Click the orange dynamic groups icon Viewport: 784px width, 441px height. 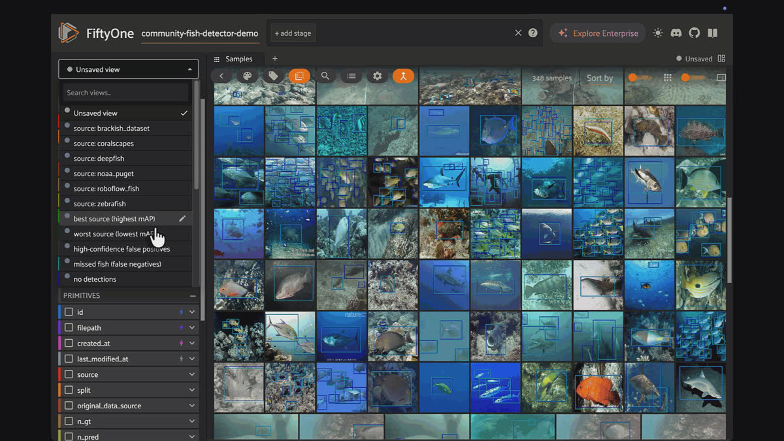[x=403, y=76]
